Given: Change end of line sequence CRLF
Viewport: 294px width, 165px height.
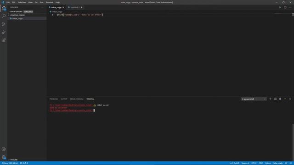Looking at the screenshot, I should pyautogui.click(x=261, y=163).
